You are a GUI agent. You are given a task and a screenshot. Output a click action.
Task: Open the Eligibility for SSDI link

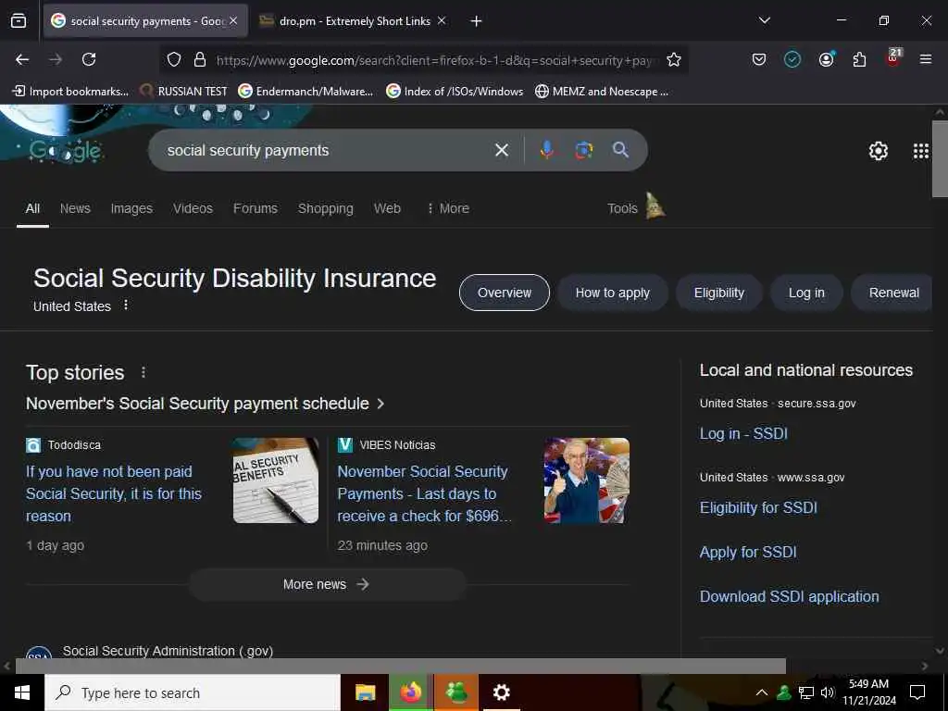758,507
